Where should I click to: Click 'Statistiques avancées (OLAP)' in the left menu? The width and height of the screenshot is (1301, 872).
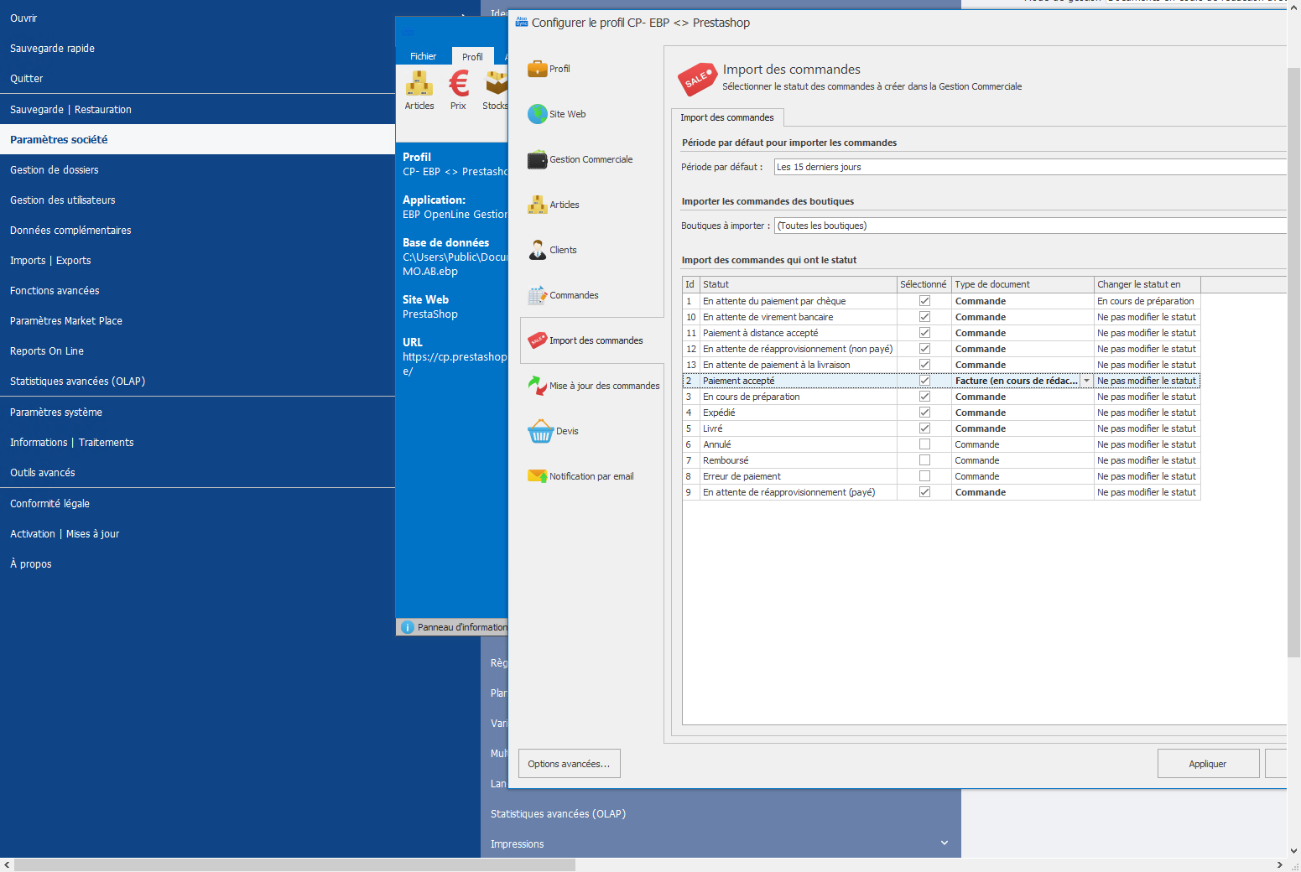point(198,381)
